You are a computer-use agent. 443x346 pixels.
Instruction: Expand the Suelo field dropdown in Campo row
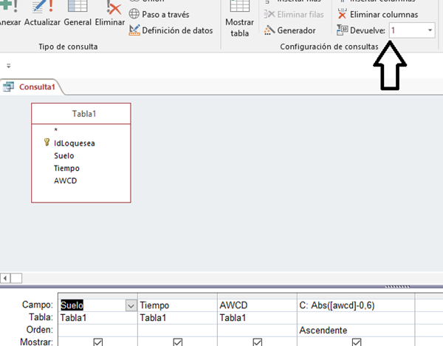[131, 305]
